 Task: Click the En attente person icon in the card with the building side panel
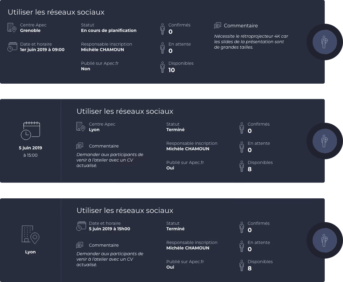tap(242, 246)
